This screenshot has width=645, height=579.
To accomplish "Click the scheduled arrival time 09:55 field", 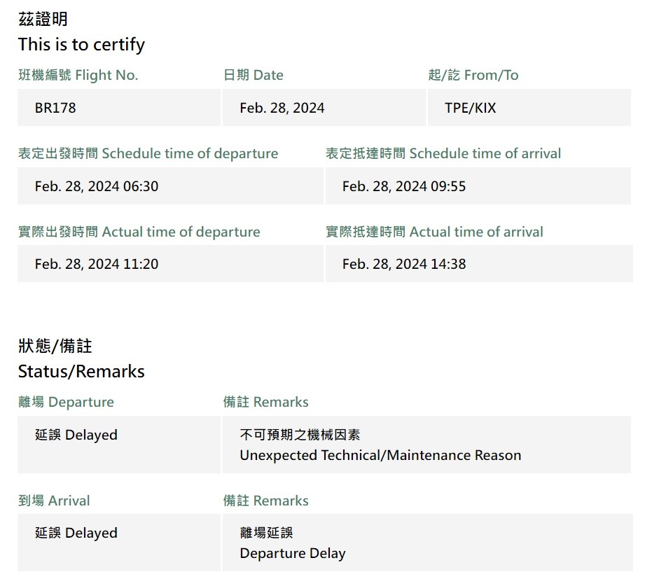I will [x=478, y=186].
